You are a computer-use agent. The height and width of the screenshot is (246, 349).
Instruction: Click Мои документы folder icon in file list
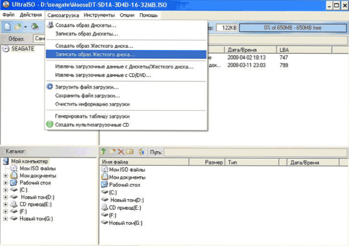click(x=104, y=177)
